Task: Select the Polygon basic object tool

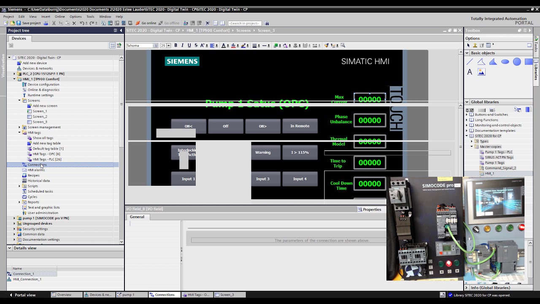Action: tap(493, 62)
